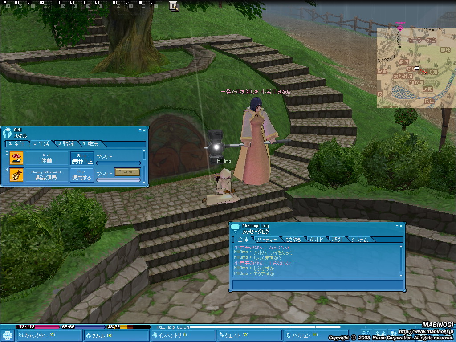Open the アクション (N) action menu
The image size is (456, 342).
point(316,336)
